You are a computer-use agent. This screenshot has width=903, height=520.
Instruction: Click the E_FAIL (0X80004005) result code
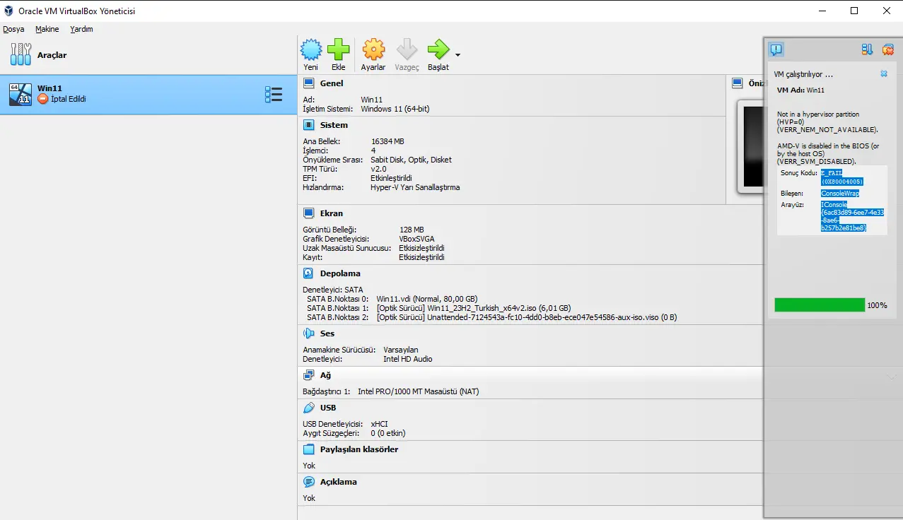[842, 177]
